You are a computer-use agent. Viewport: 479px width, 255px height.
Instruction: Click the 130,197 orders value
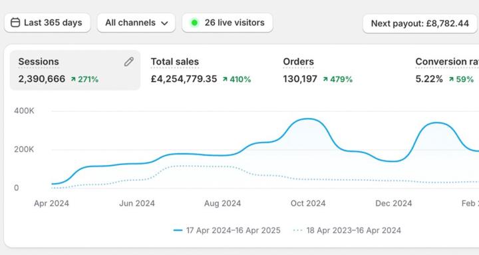pyautogui.click(x=300, y=79)
